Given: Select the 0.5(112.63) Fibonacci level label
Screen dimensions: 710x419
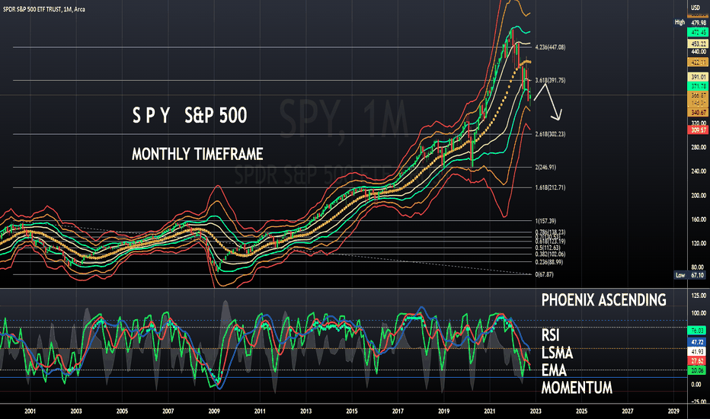Looking at the screenshot, I should 548,248.
